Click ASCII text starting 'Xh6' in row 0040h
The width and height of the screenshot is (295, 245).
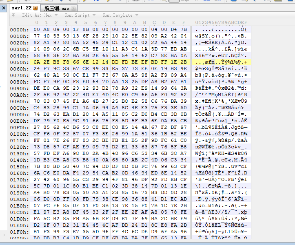[221, 55]
